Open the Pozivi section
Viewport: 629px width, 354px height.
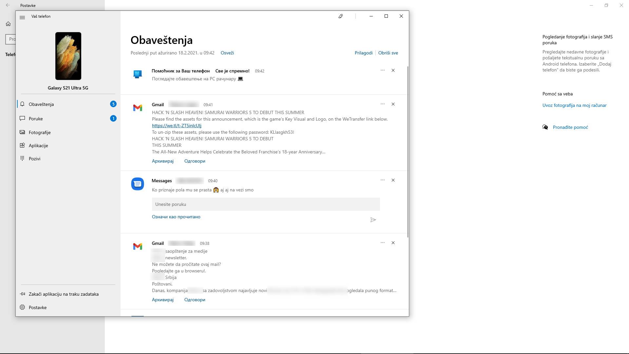(34, 158)
